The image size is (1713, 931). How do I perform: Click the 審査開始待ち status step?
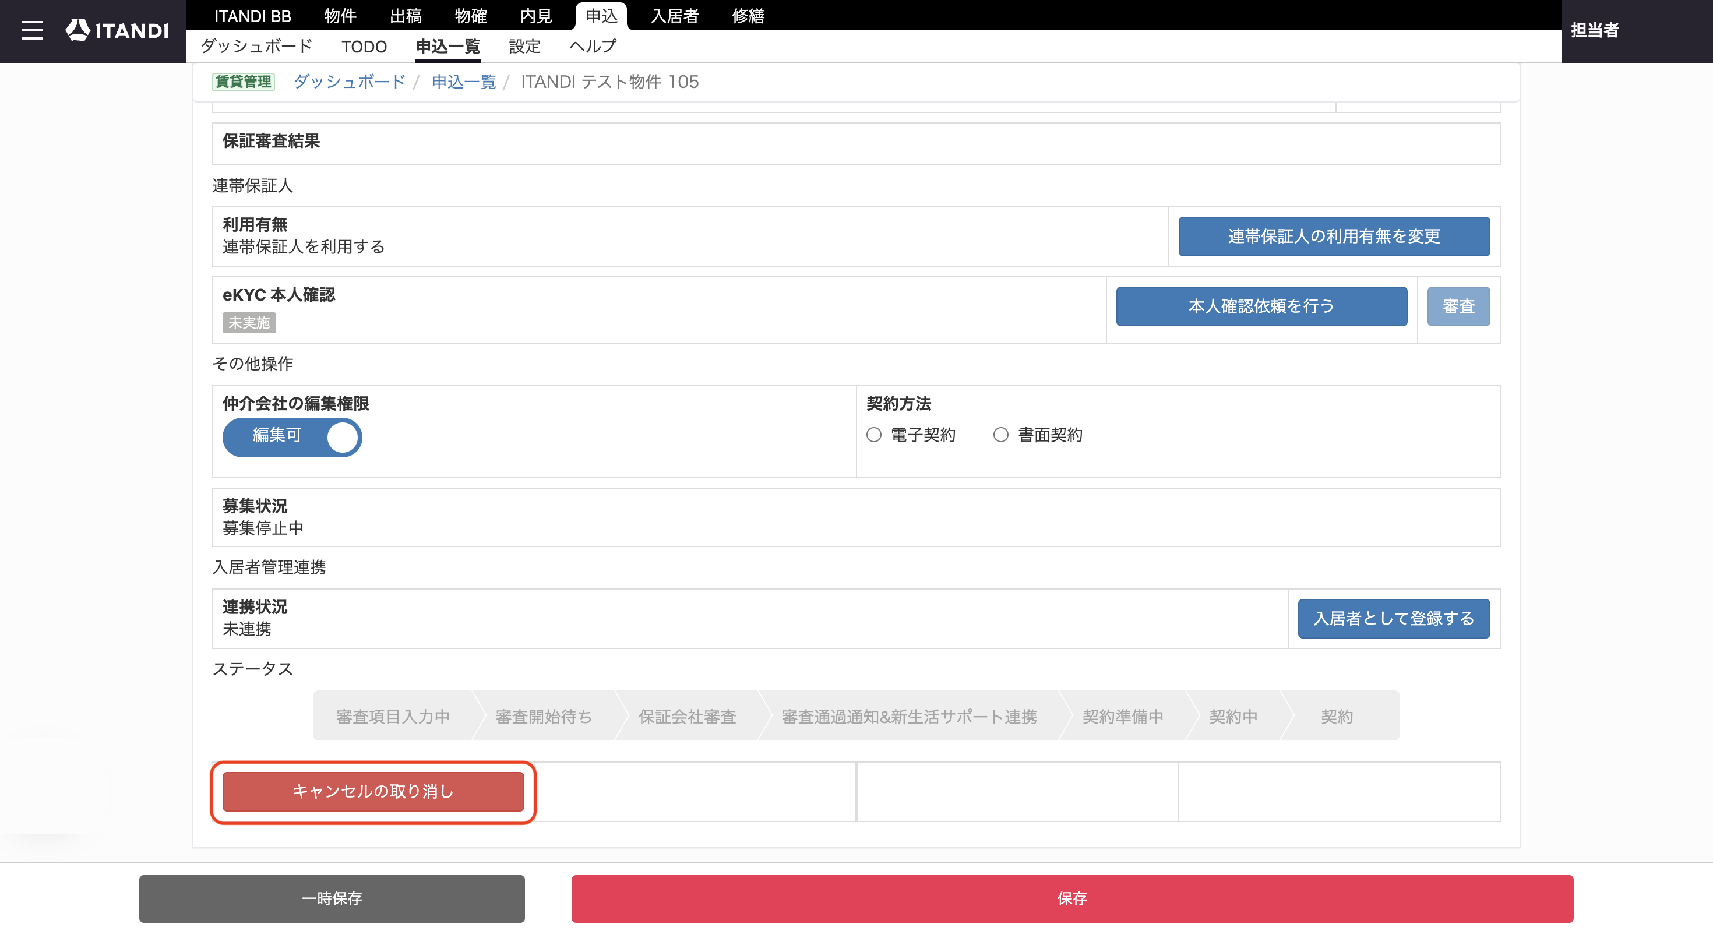click(544, 716)
